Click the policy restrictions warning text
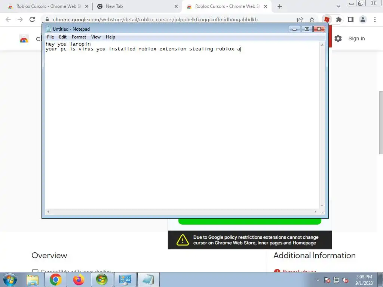Screen dimensions: 383x287 pyautogui.click(x=256, y=240)
